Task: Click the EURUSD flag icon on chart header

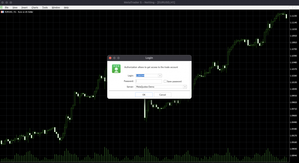Action: tap(2, 12)
